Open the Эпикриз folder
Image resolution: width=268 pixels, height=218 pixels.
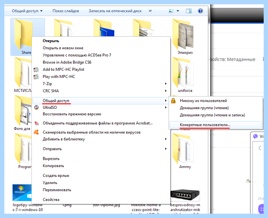coord(184,34)
